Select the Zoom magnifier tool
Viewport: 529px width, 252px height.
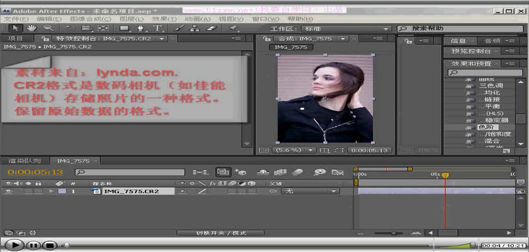48,28
